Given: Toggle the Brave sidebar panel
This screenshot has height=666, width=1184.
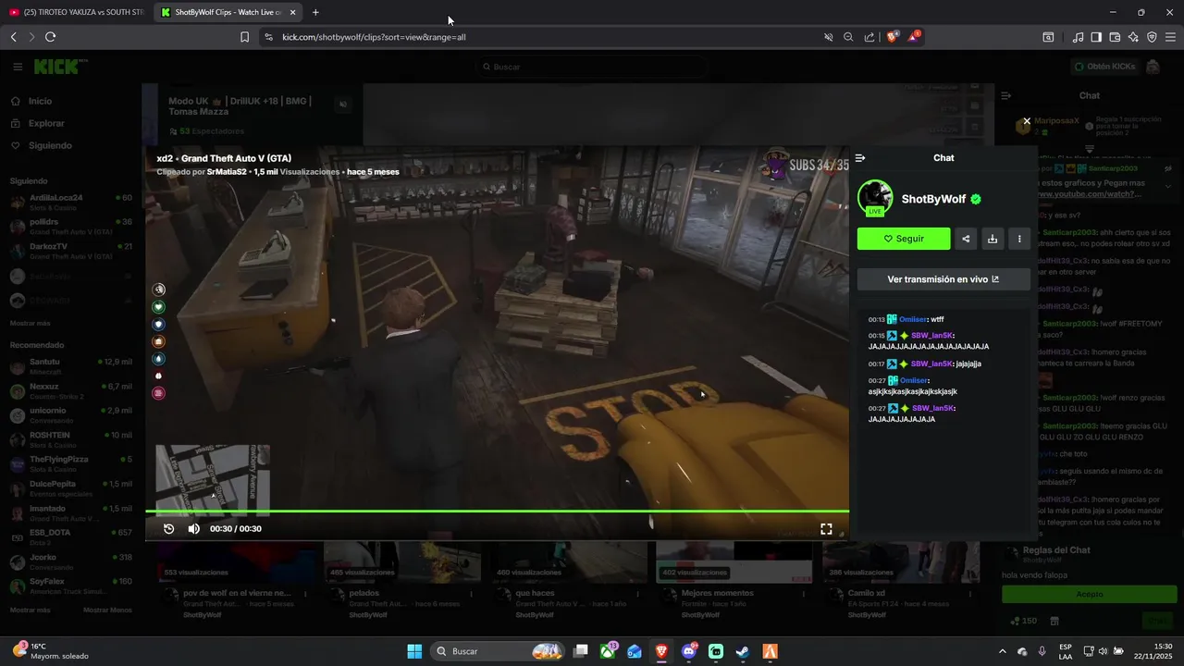Looking at the screenshot, I should click(x=1096, y=37).
